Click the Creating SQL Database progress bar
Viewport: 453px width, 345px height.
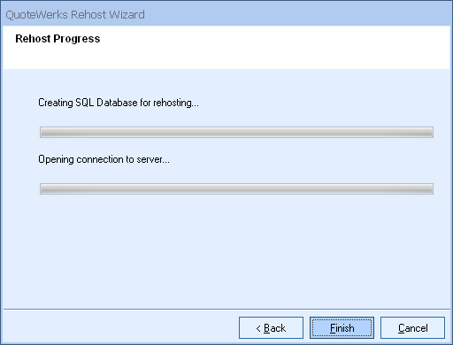[236, 132]
